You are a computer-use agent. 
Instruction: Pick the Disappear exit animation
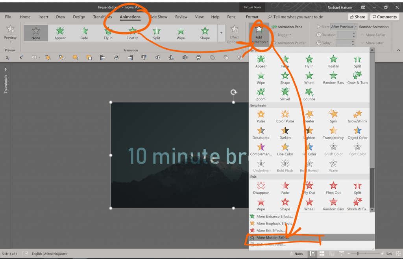point(261,188)
